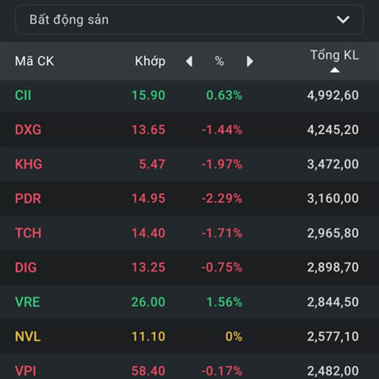
Task: Open DXG stock ticker
Action: pyautogui.click(x=28, y=130)
